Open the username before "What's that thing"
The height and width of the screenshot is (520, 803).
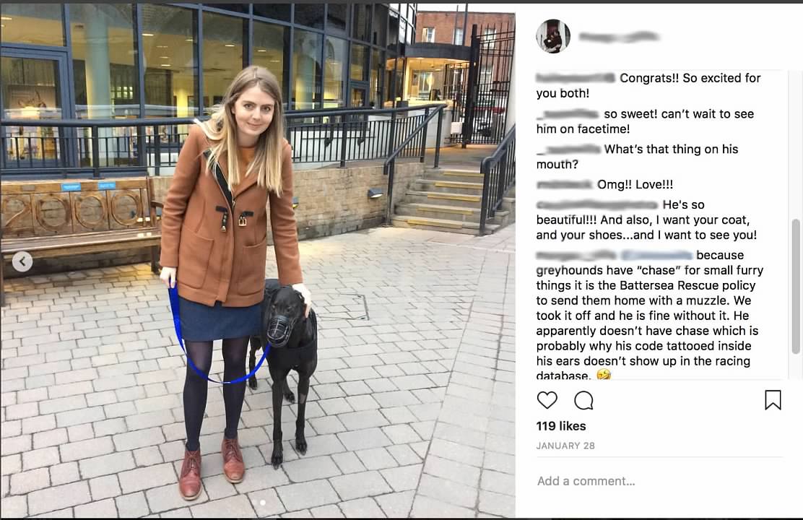coord(568,149)
